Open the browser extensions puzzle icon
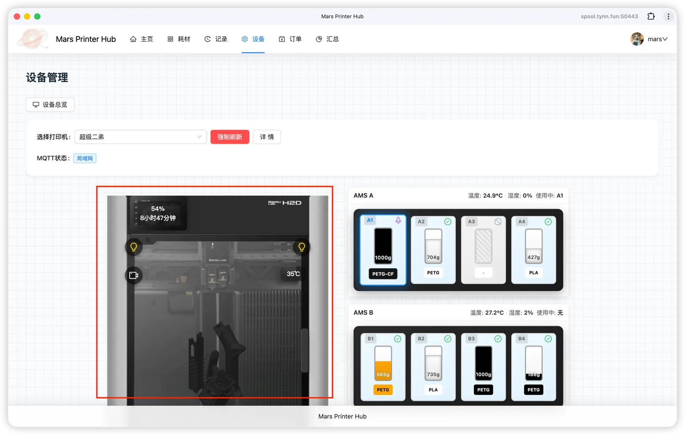 tap(651, 16)
